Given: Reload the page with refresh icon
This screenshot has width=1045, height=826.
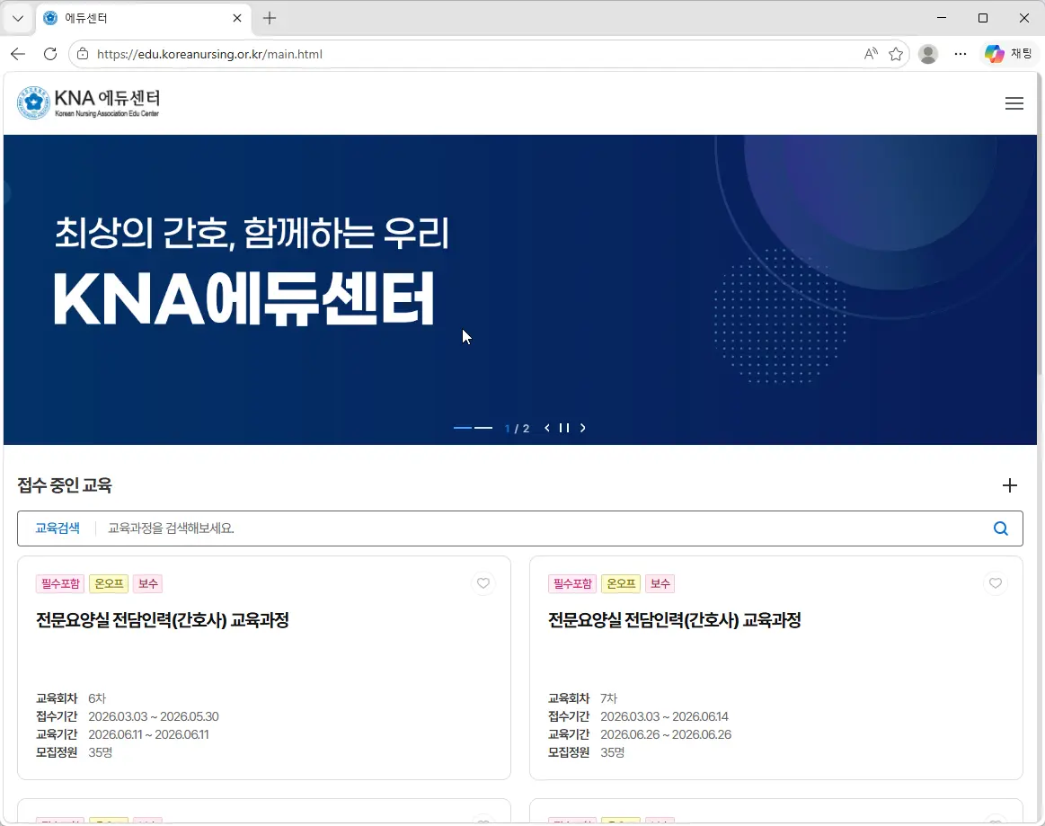Looking at the screenshot, I should (50, 54).
